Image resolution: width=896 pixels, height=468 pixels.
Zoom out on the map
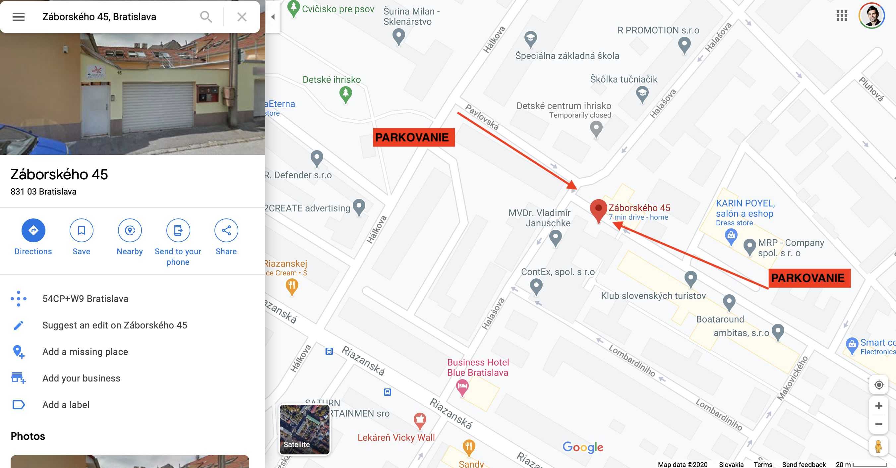point(879,424)
